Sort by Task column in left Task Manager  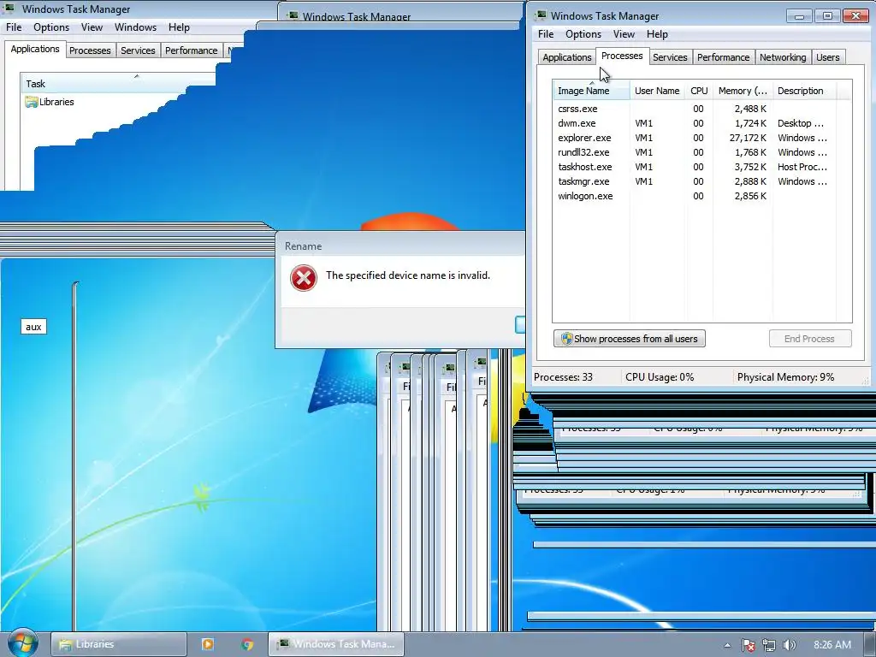(x=118, y=84)
